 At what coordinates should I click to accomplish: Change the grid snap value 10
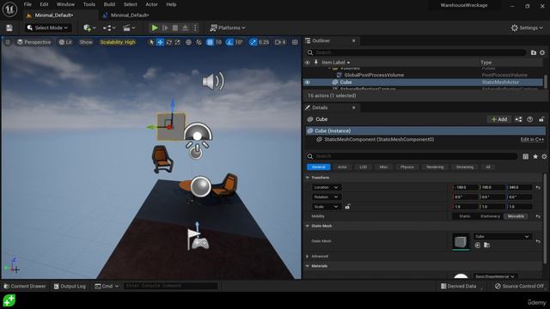(x=218, y=42)
